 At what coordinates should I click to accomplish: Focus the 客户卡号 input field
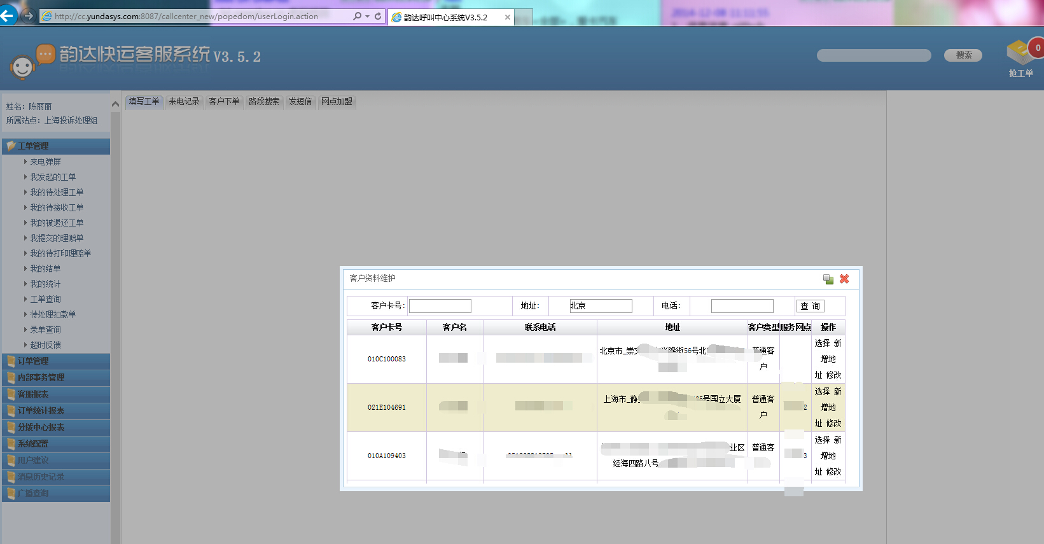(440, 306)
